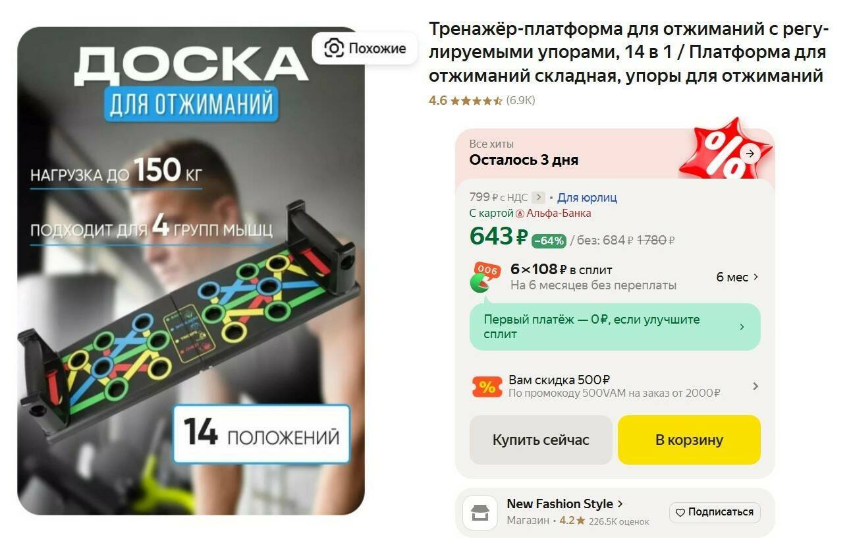Subscribe to store with Подписаться button
Viewport: 851px width, 551px height.
pyautogui.click(x=715, y=512)
